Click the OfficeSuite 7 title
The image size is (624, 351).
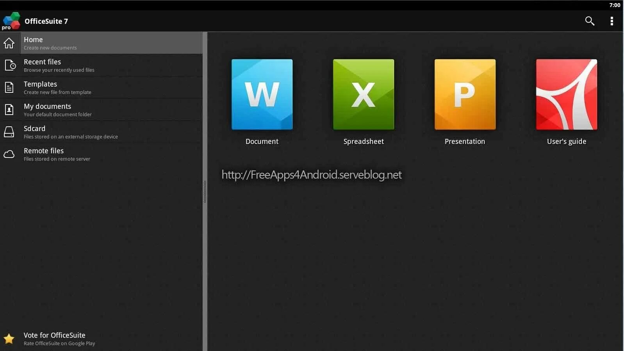(46, 21)
